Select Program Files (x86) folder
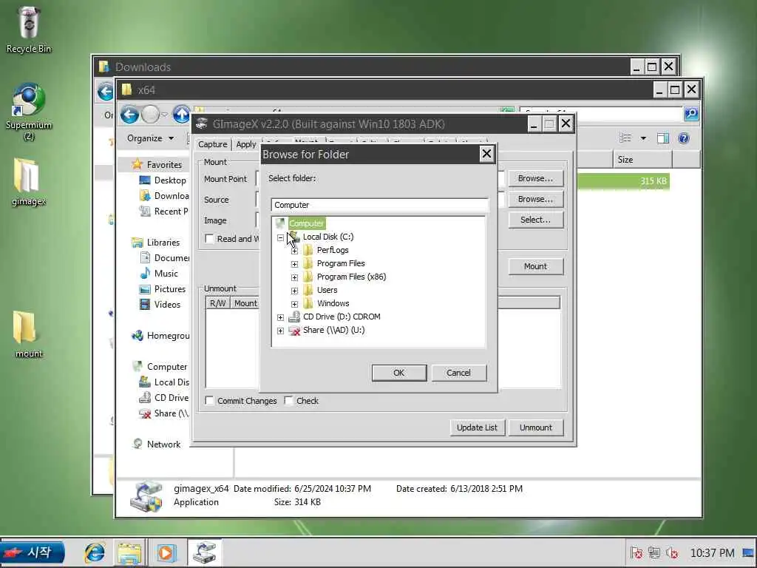The height and width of the screenshot is (568, 757). 351,277
